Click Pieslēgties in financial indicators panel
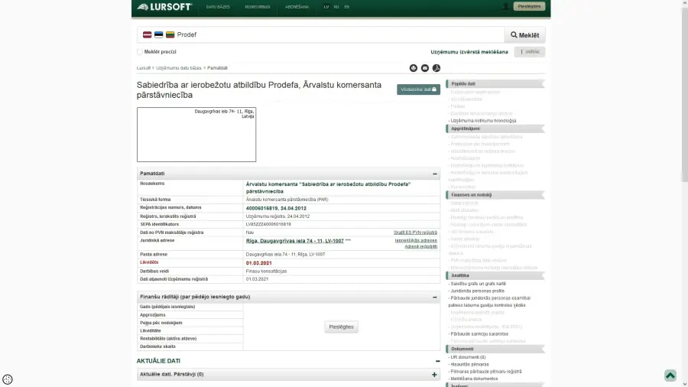Screen dimensions: 688x387 (x=341, y=327)
